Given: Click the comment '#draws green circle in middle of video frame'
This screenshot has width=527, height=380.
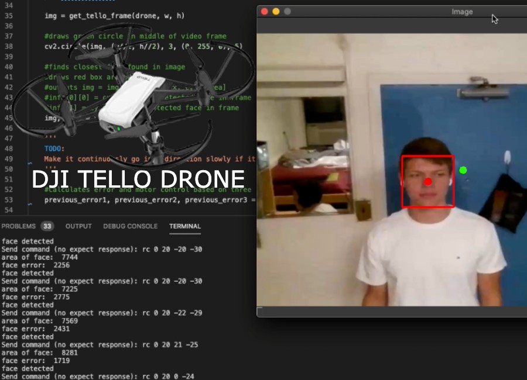Looking at the screenshot, I should [x=135, y=36].
